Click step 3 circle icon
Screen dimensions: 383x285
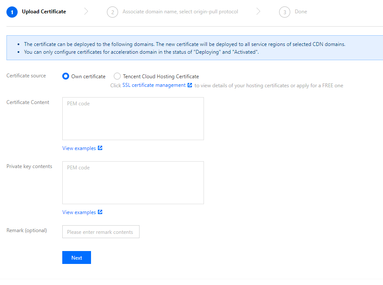(x=285, y=12)
